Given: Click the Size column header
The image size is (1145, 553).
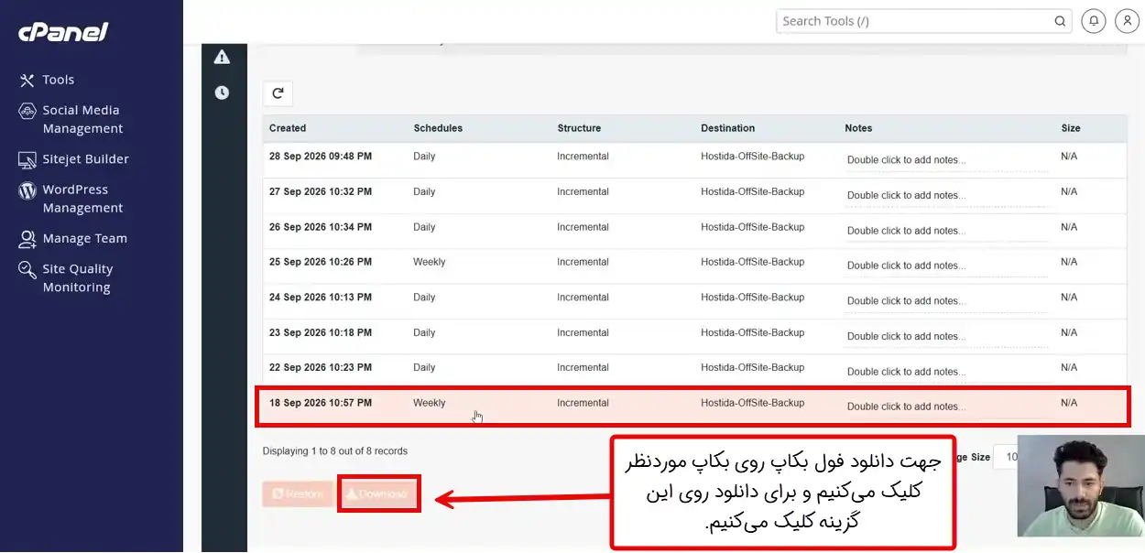Looking at the screenshot, I should (x=1071, y=128).
